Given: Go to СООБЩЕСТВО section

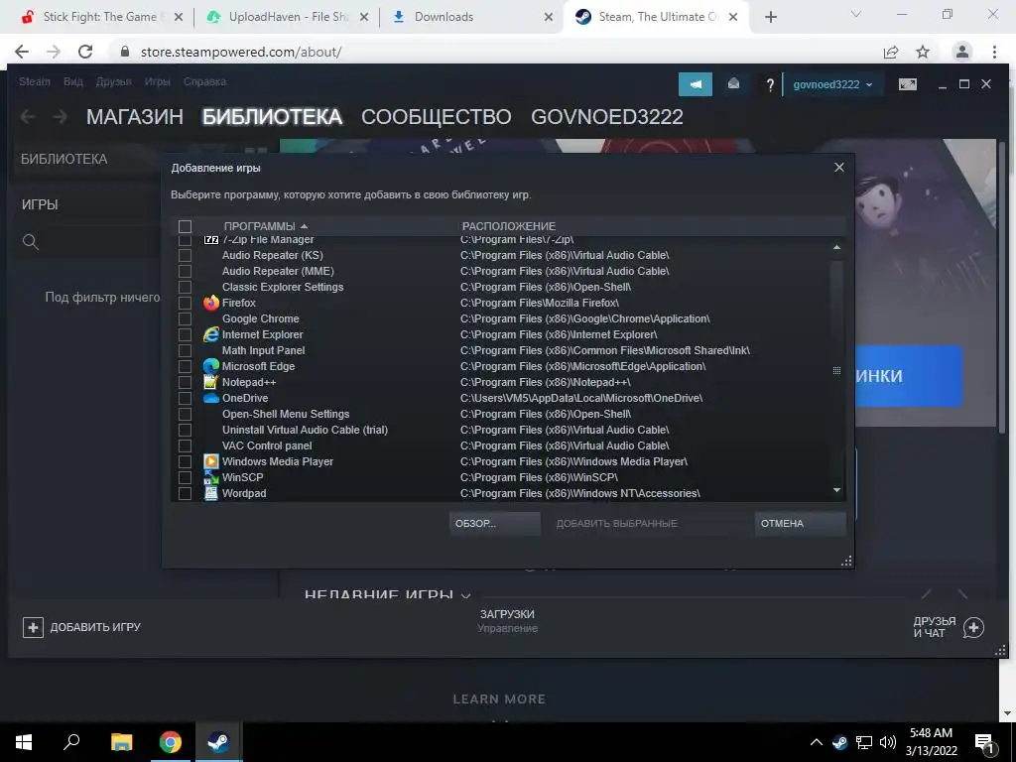Looking at the screenshot, I should pos(437,117).
